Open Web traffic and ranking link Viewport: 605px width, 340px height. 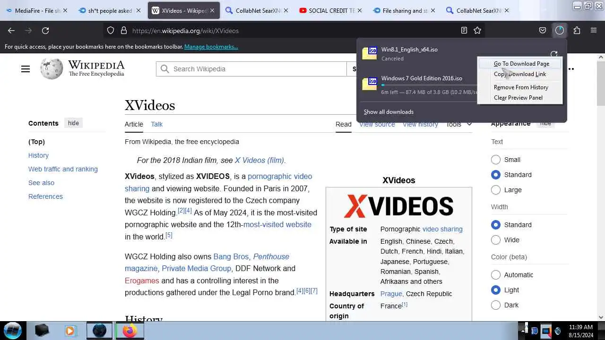(63, 169)
